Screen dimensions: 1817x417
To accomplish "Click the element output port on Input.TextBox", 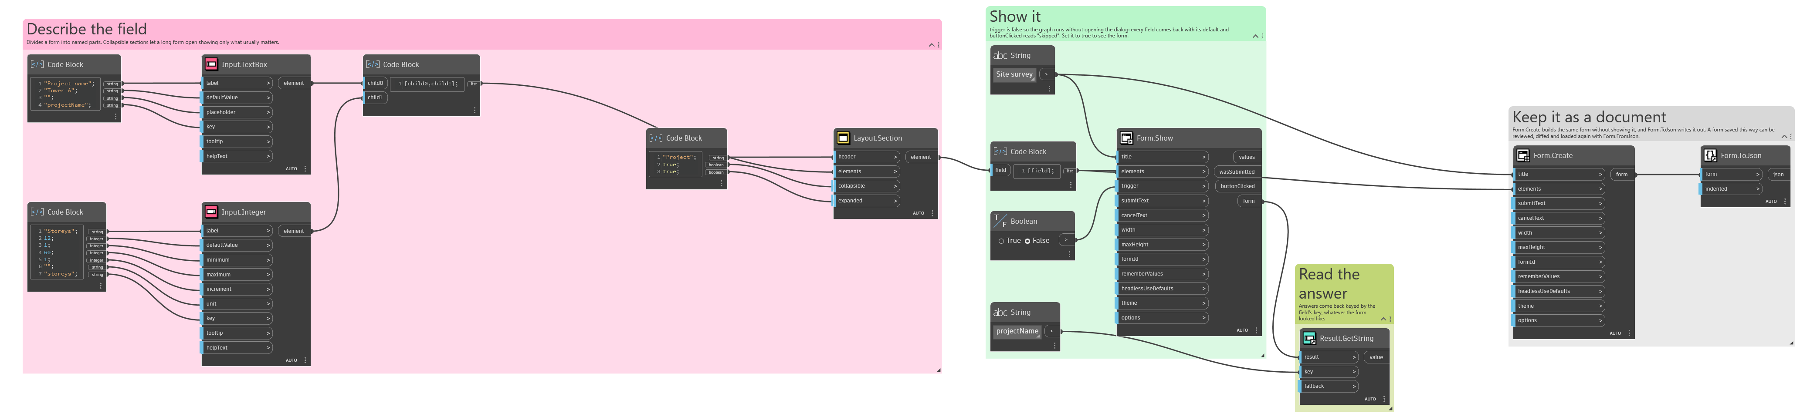I will pos(294,83).
